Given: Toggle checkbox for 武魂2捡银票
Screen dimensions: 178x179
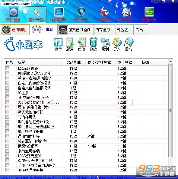Looking at the screenshot, I should coord(8,146).
